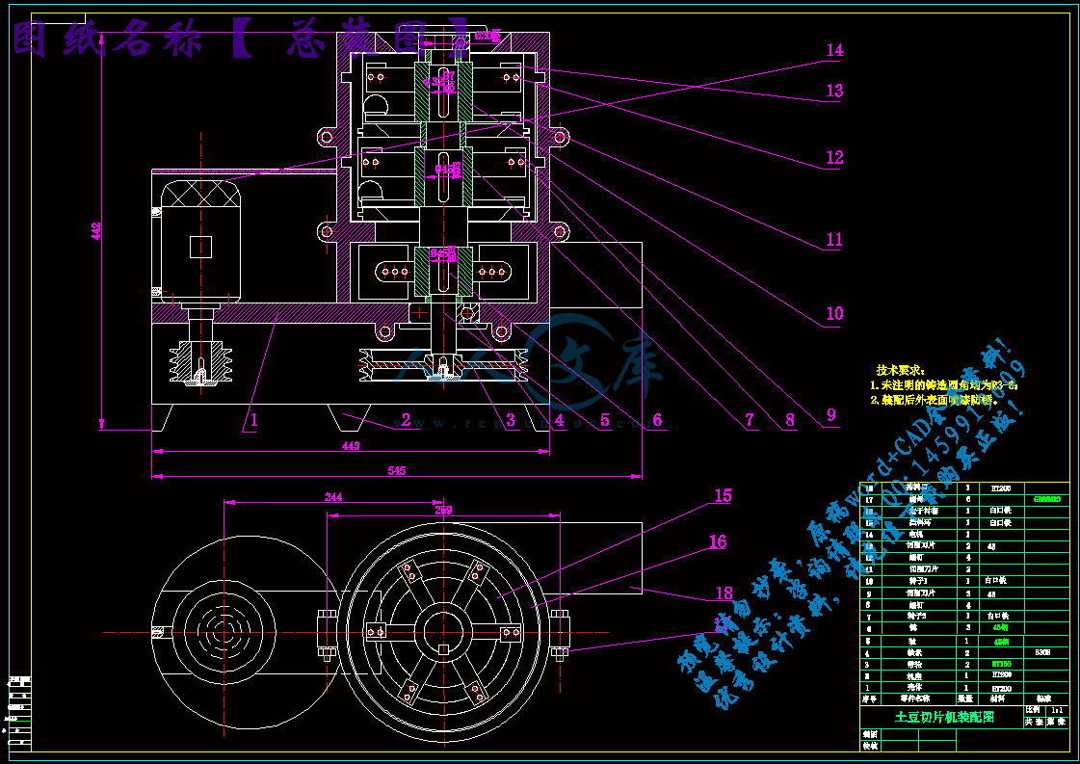The width and height of the screenshot is (1080, 764).
Task: Select part balloon number 1 label
Action: tap(254, 419)
